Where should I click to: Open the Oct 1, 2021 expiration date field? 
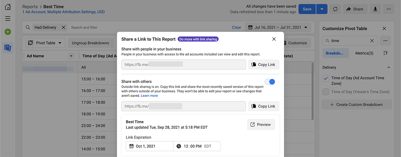150,146
